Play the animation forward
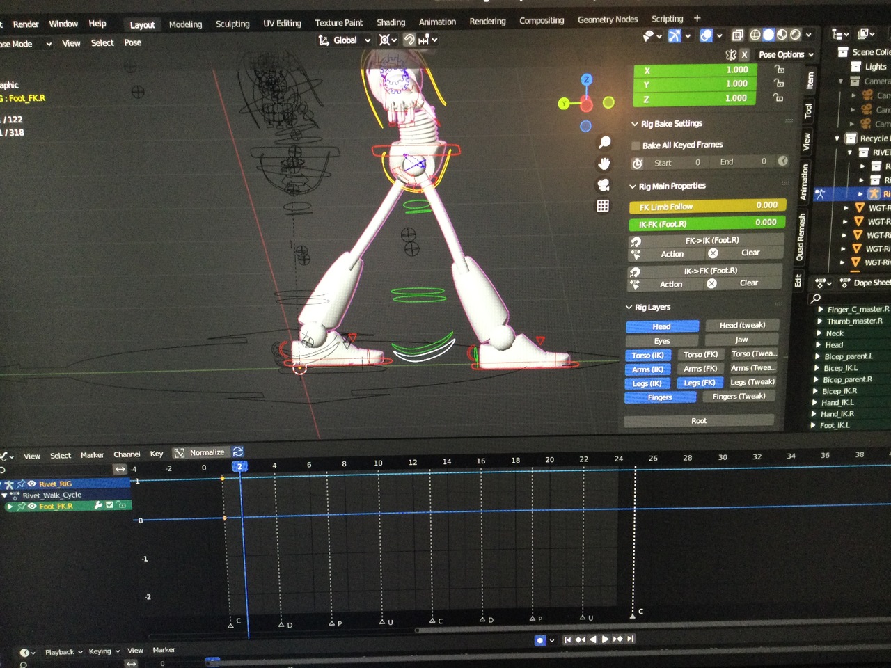 (x=605, y=639)
